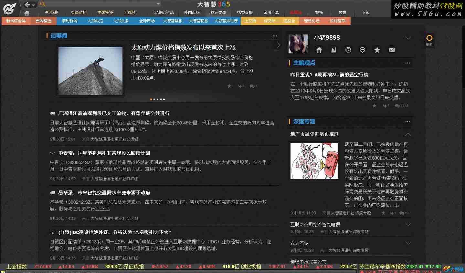Viewport: 465px width, 273px height.
Task: Open the 外围市场 menu
Action: coord(192,13)
